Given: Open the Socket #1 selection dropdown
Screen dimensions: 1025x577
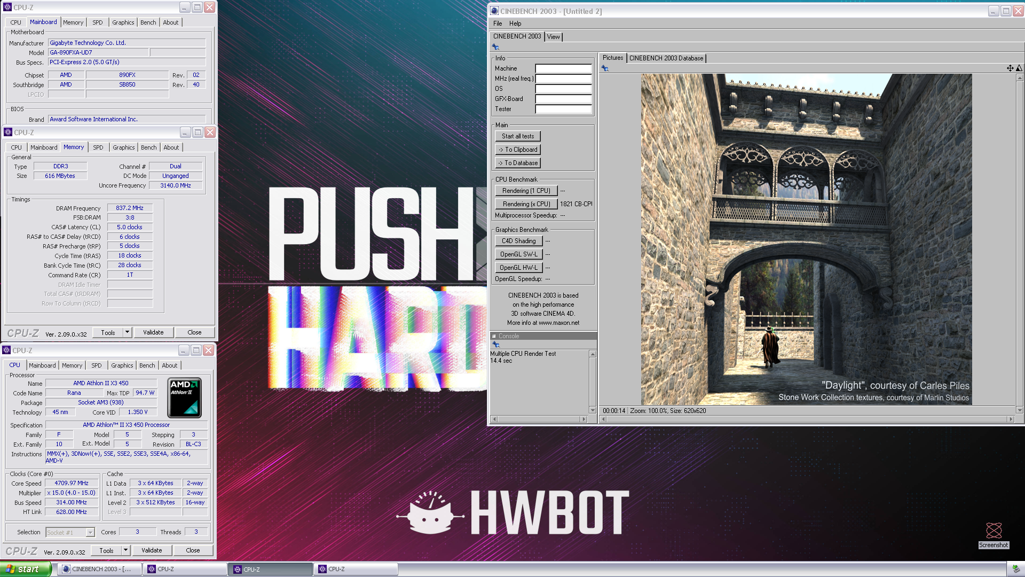Looking at the screenshot, I should [90, 533].
